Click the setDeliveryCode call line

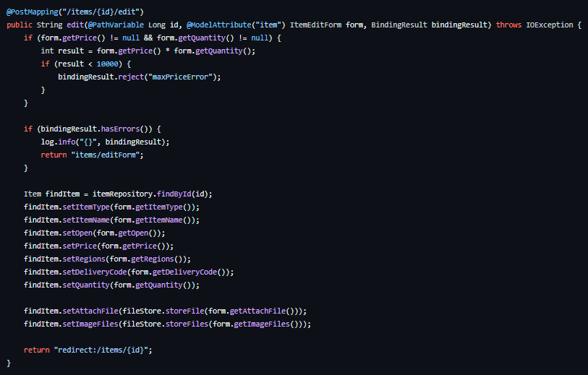click(129, 272)
